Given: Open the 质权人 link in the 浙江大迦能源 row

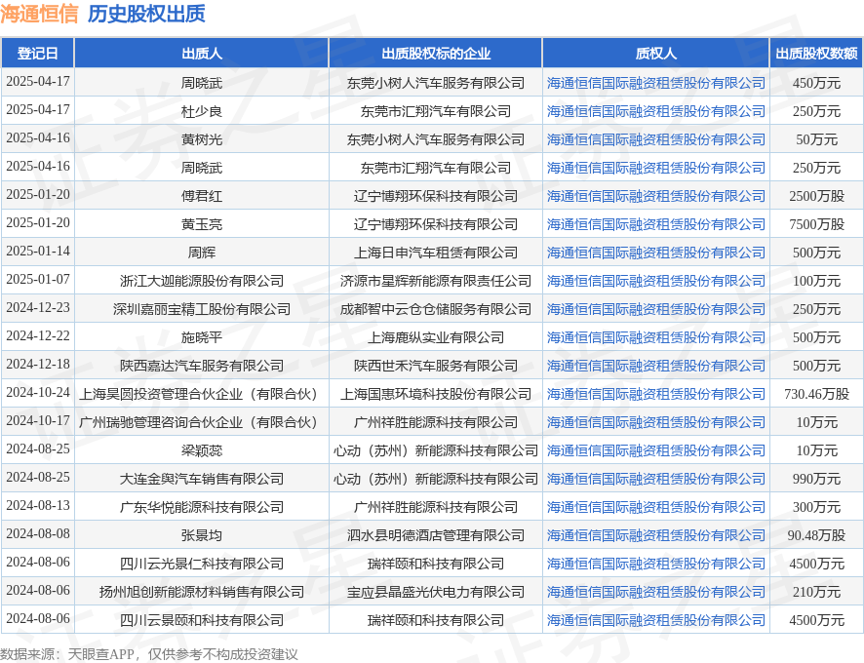Looking at the screenshot, I should (655, 281).
